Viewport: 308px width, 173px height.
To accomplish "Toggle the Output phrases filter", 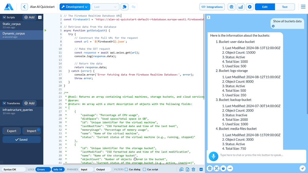I will point(103,169).
